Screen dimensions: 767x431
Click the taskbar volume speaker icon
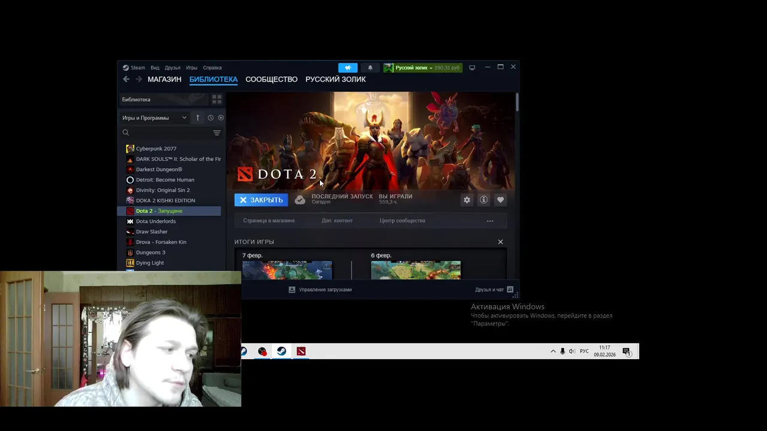pos(572,351)
